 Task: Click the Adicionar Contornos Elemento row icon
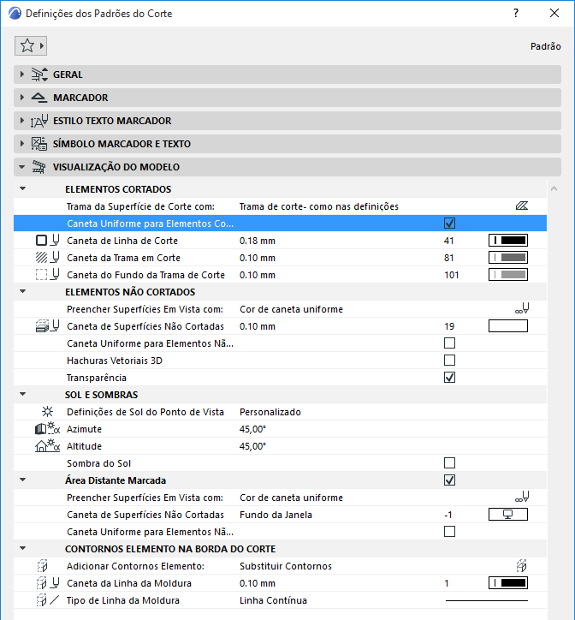pos(42,566)
